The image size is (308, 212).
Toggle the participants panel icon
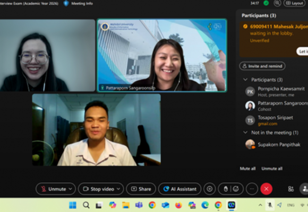pyautogui.click(x=304, y=189)
